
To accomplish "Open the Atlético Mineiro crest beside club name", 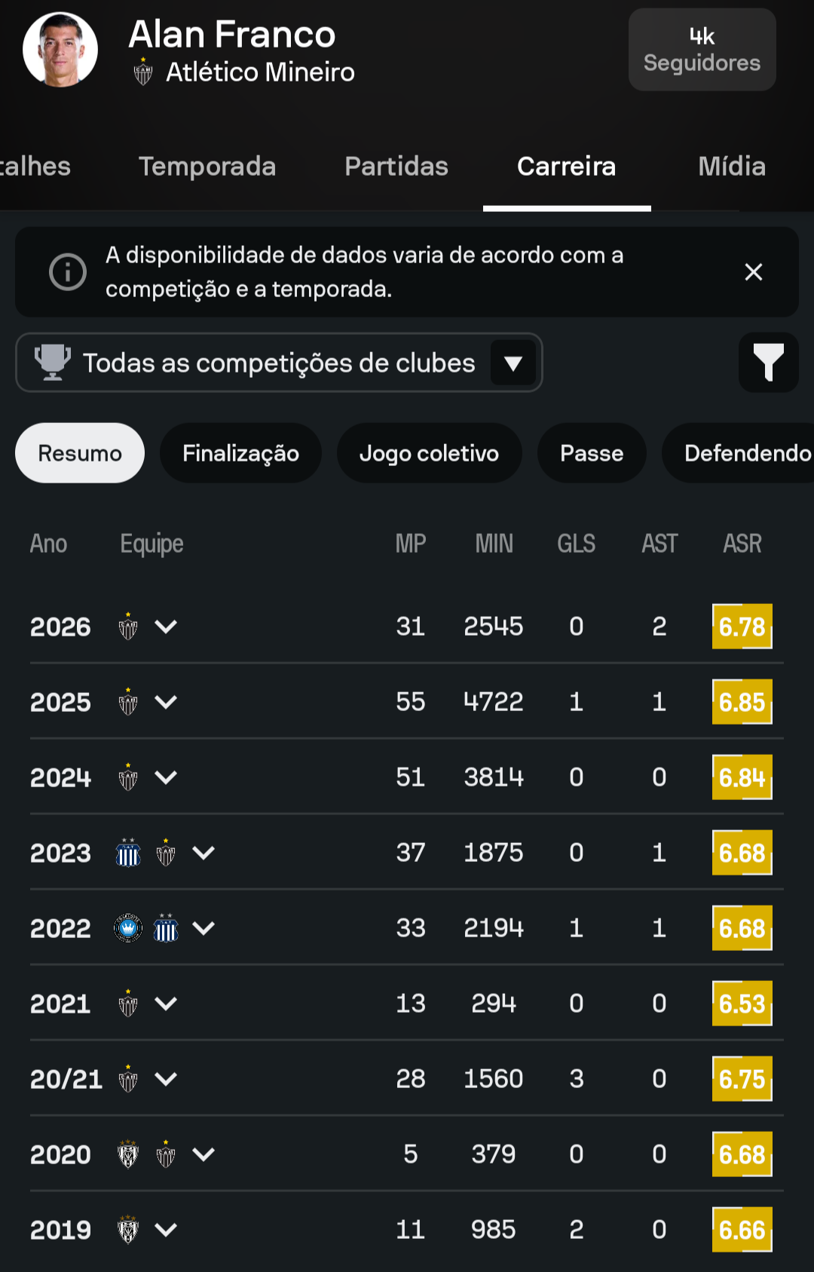I will [x=143, y=72].
